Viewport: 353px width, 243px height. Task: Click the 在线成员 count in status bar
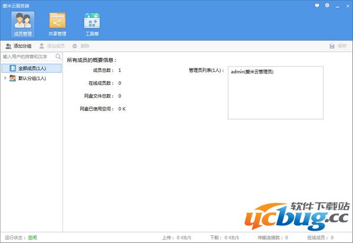tap(321, 238)
